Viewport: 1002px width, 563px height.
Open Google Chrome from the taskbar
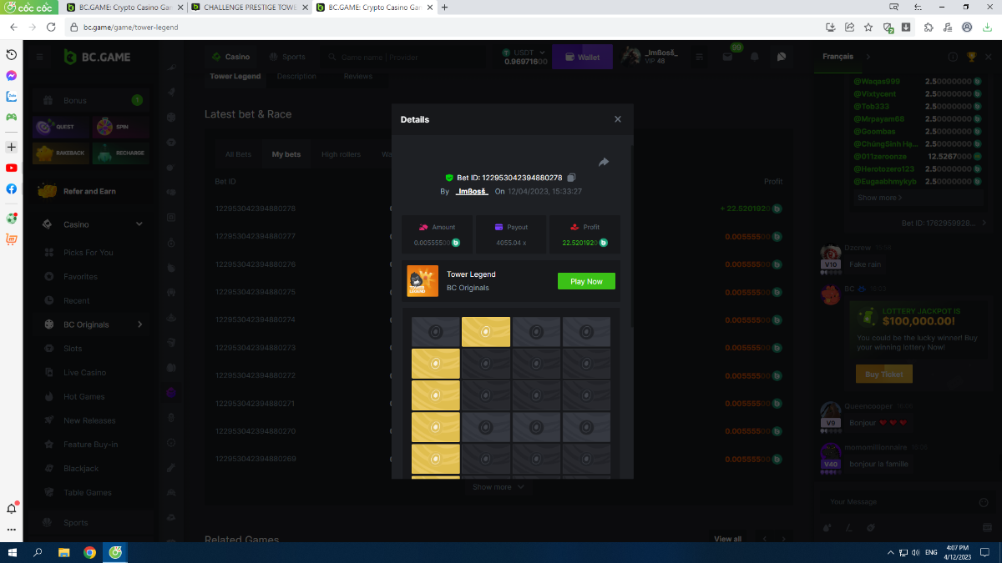click(x=89, y=552)
